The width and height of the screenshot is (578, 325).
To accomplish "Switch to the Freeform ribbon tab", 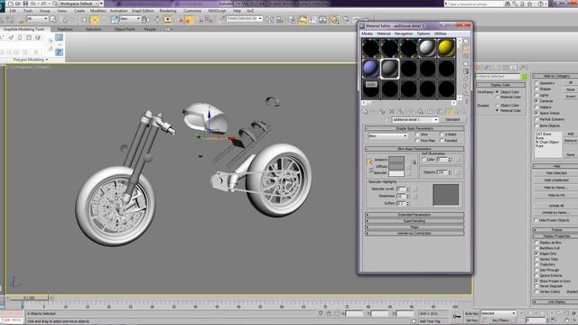I will click(65, 29).
